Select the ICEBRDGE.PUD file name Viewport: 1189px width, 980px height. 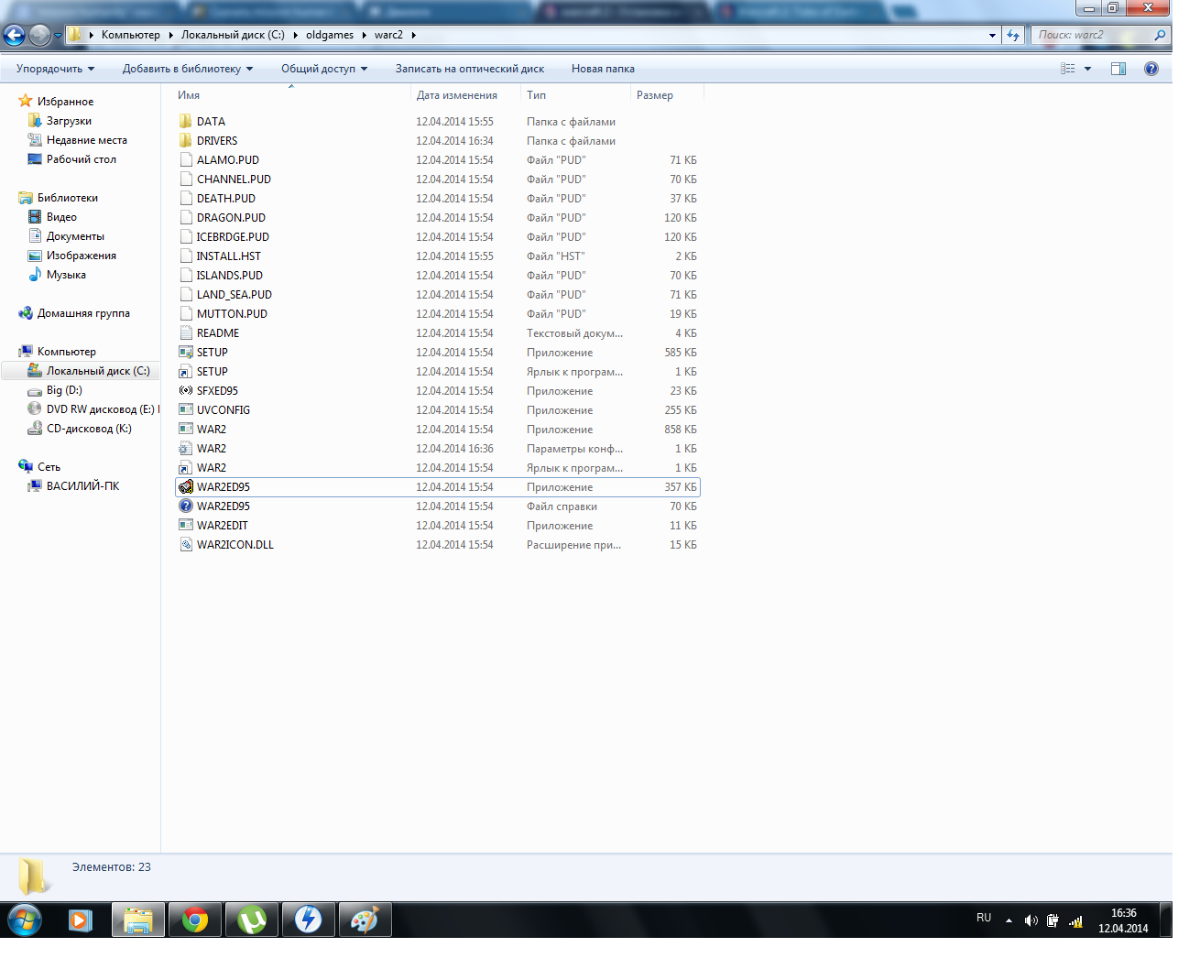(233, 237)
